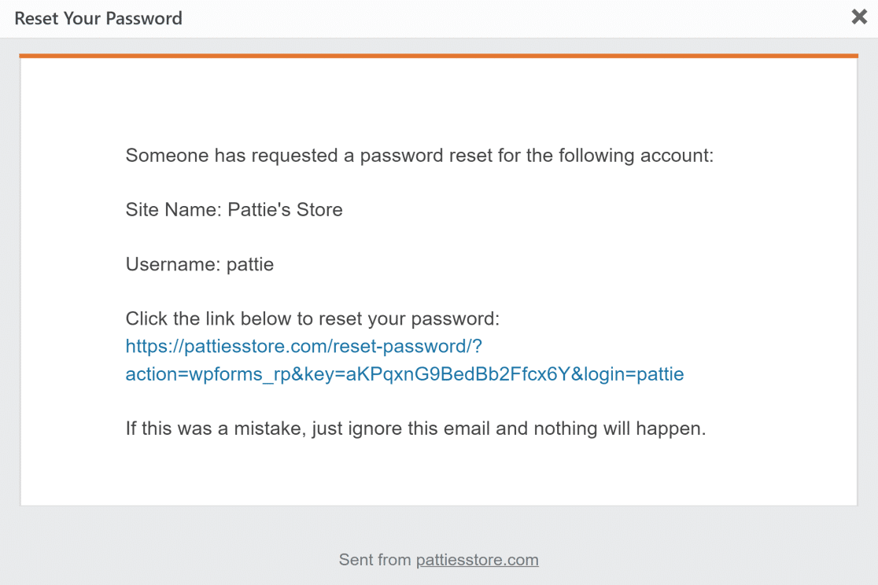Click the Reset Your Password title text
Image resolution: width=878 pixels, height=585 pixels.
coord(98,18)
